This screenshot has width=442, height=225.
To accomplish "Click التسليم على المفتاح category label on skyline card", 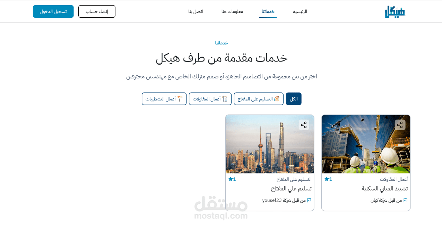I will [x=294, y=179].
